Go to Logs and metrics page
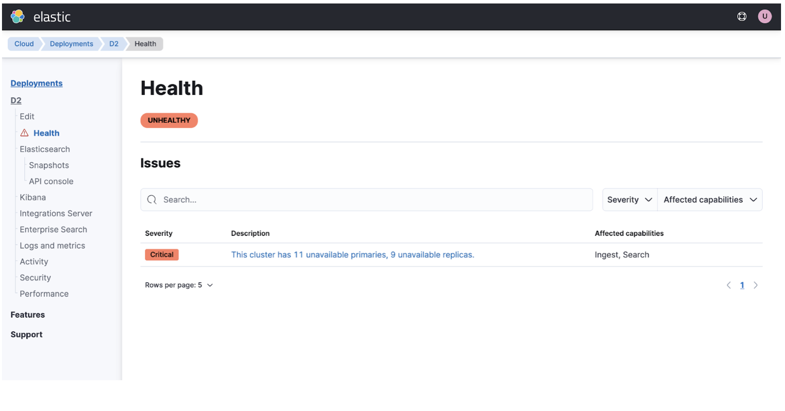Screen dimensions: 785x411 (52, 246)
